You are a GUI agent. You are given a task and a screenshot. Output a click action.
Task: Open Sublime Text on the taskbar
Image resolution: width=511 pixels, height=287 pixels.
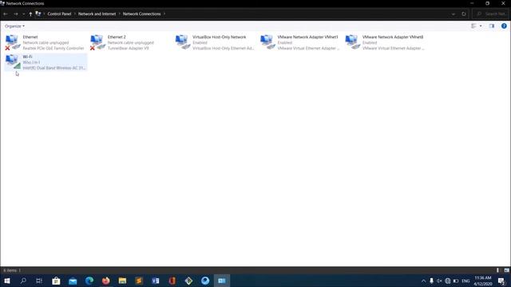[x=139, y=281]
